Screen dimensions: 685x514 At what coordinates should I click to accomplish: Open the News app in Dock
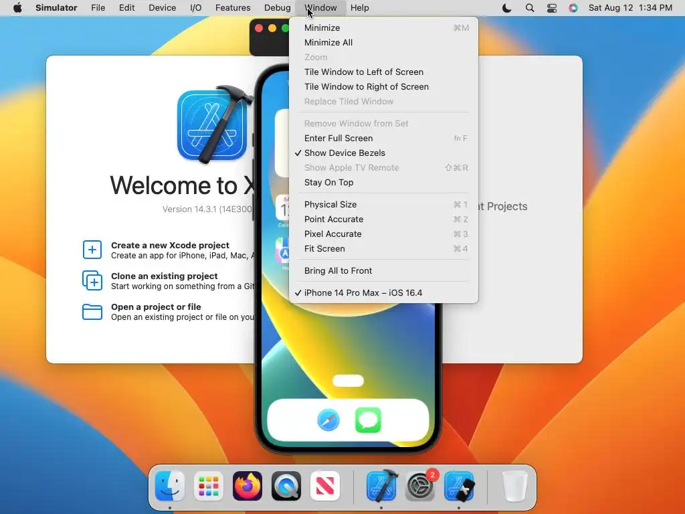(325, 486)
